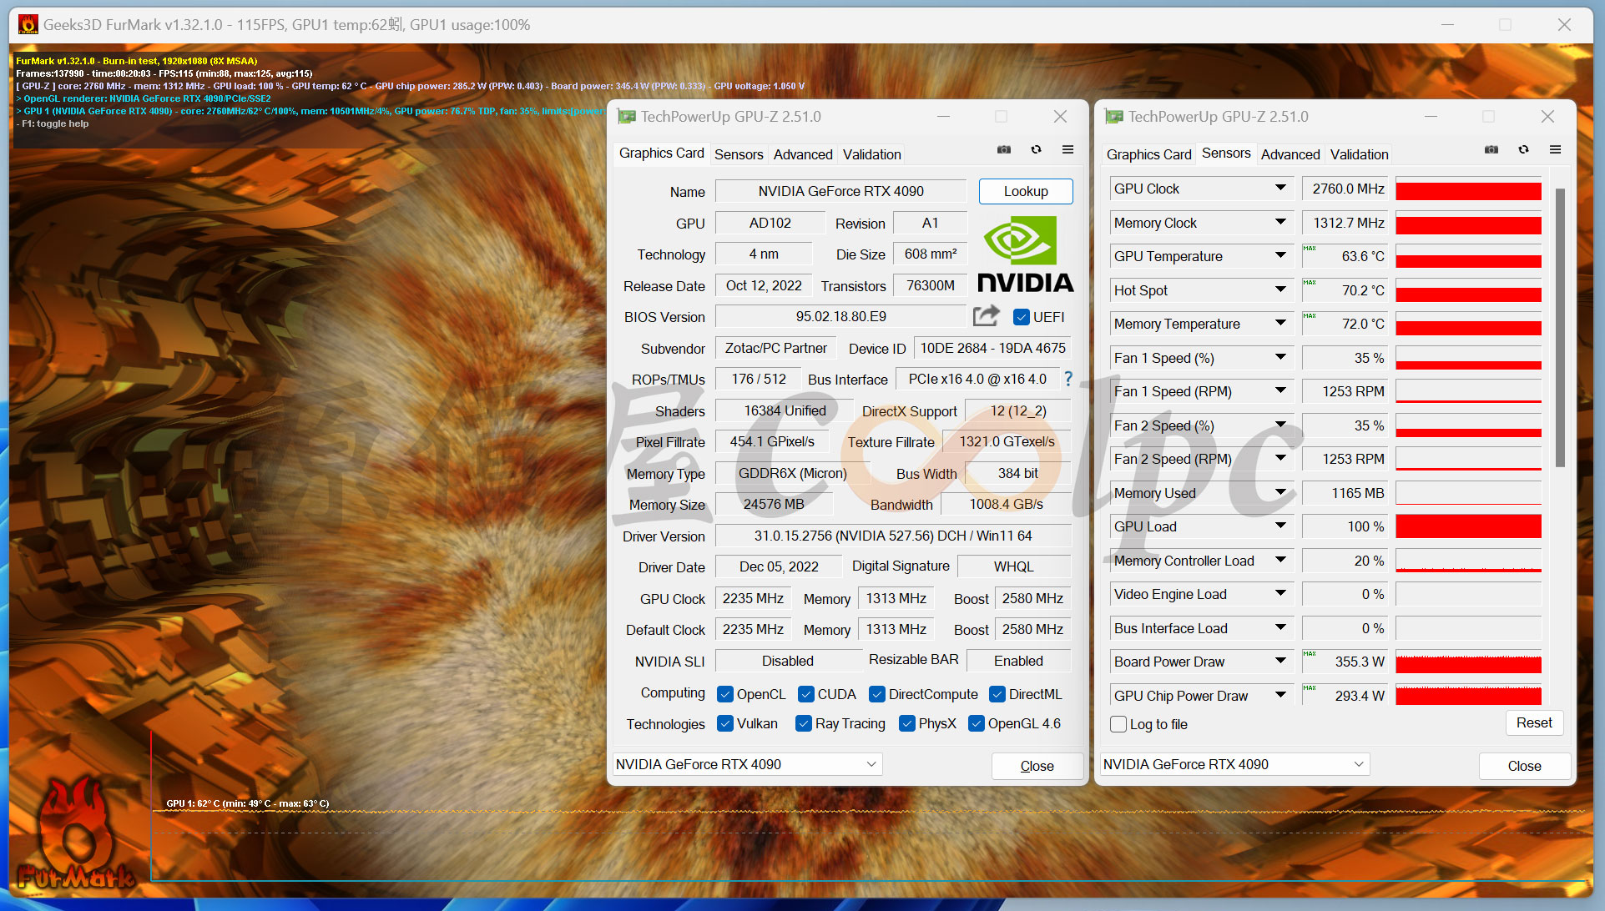The image size is (1605, 911).
Task: Click the Sensors GPU-Z window title icon
Action: pos(1113,117)
